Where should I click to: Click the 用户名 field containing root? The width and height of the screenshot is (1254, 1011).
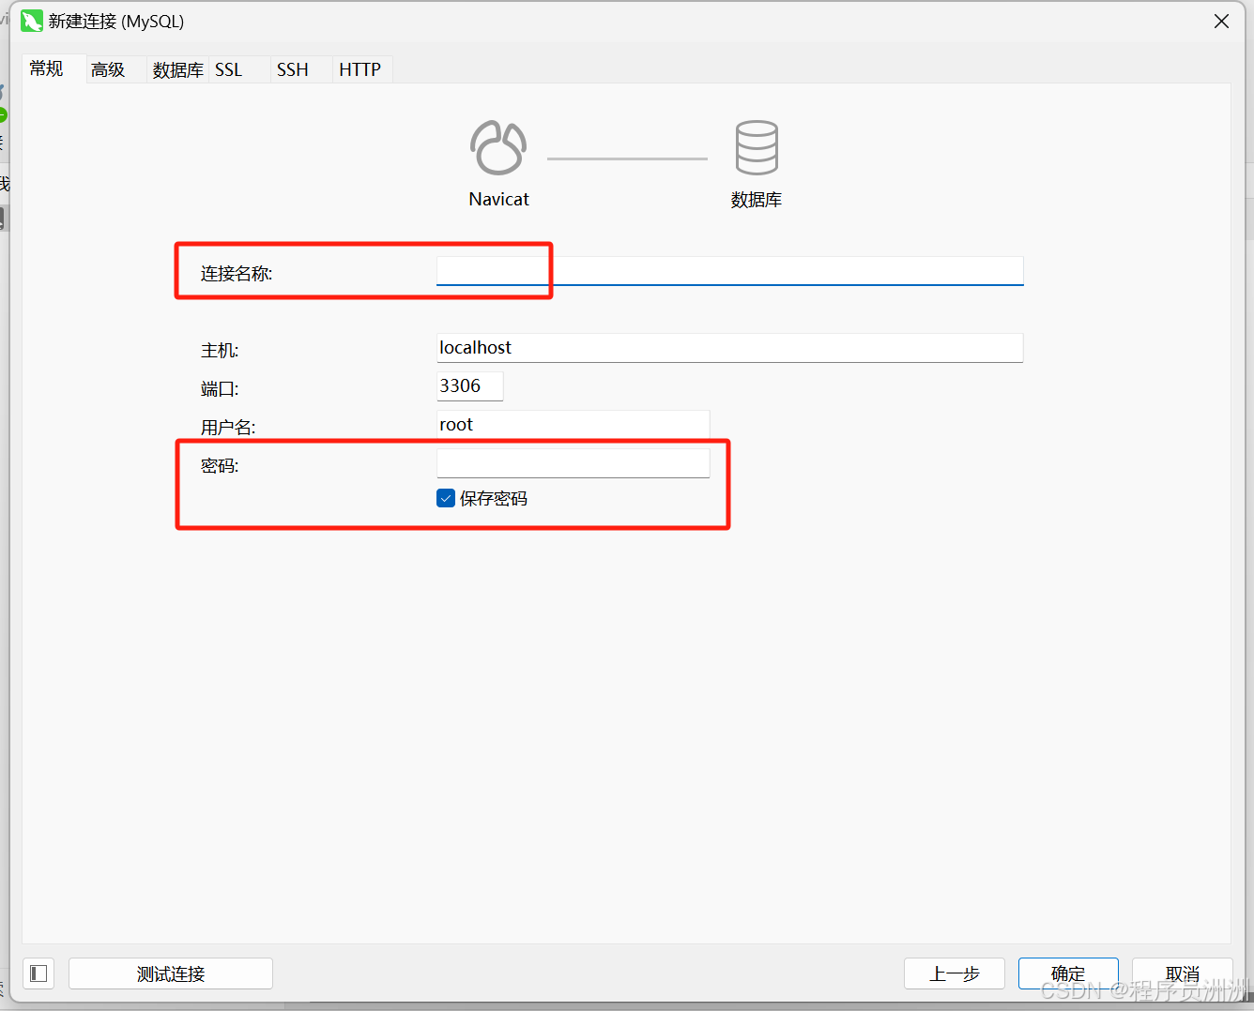[x=573, y=425]
